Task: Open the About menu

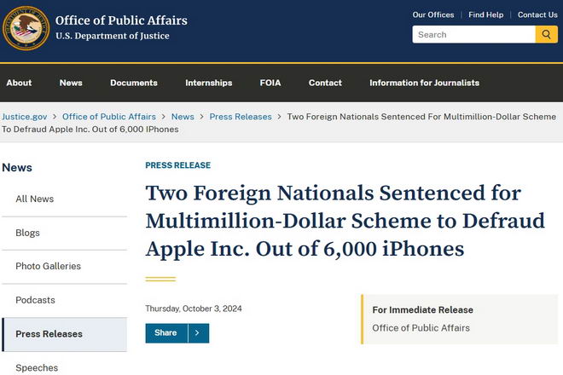Action: [x=19, y=83]
